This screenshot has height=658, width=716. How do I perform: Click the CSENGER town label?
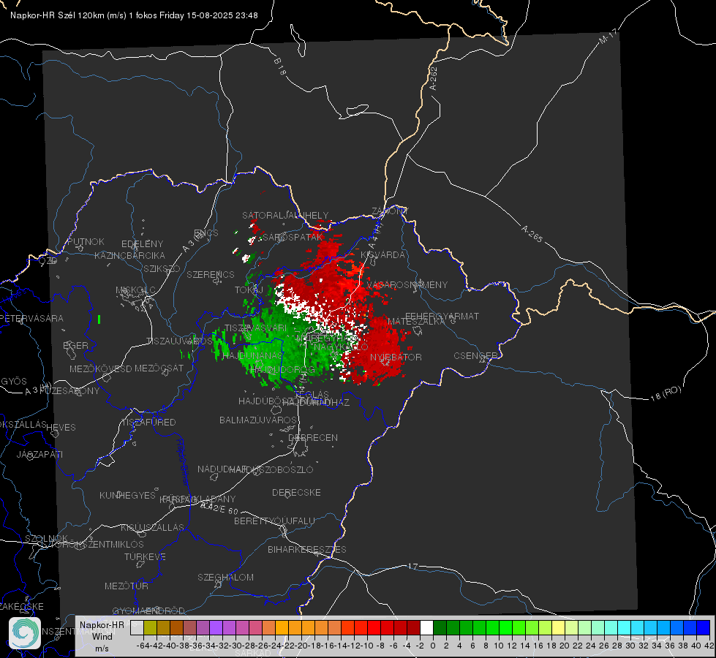coord(476,355)
